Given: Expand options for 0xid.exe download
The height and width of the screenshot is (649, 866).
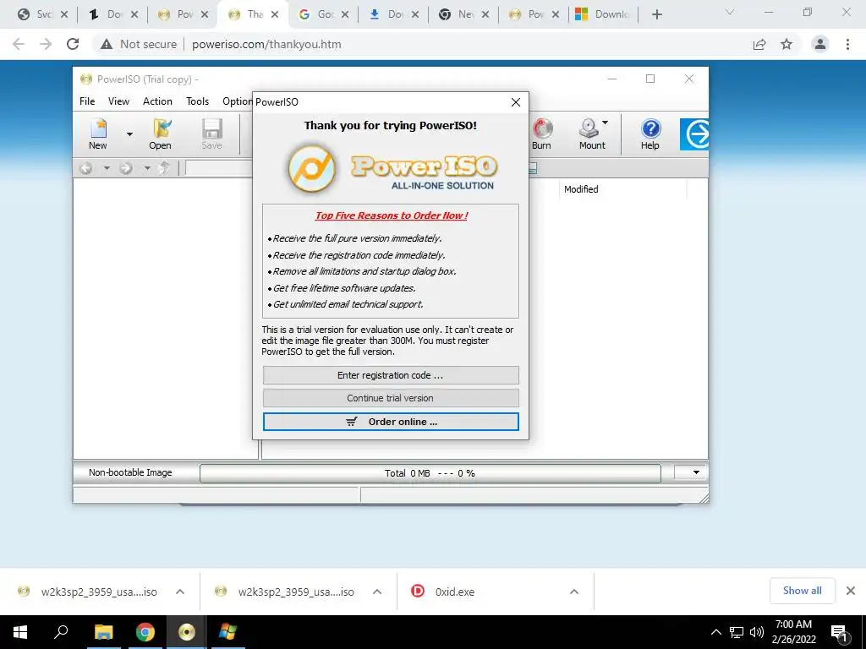Looking at the screenshot, I should click(x=574, y=592).
